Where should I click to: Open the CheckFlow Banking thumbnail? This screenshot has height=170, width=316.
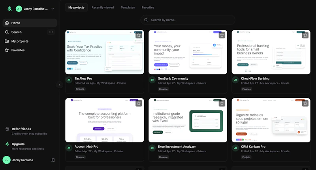pyautogui.click(x=271, y=52)
